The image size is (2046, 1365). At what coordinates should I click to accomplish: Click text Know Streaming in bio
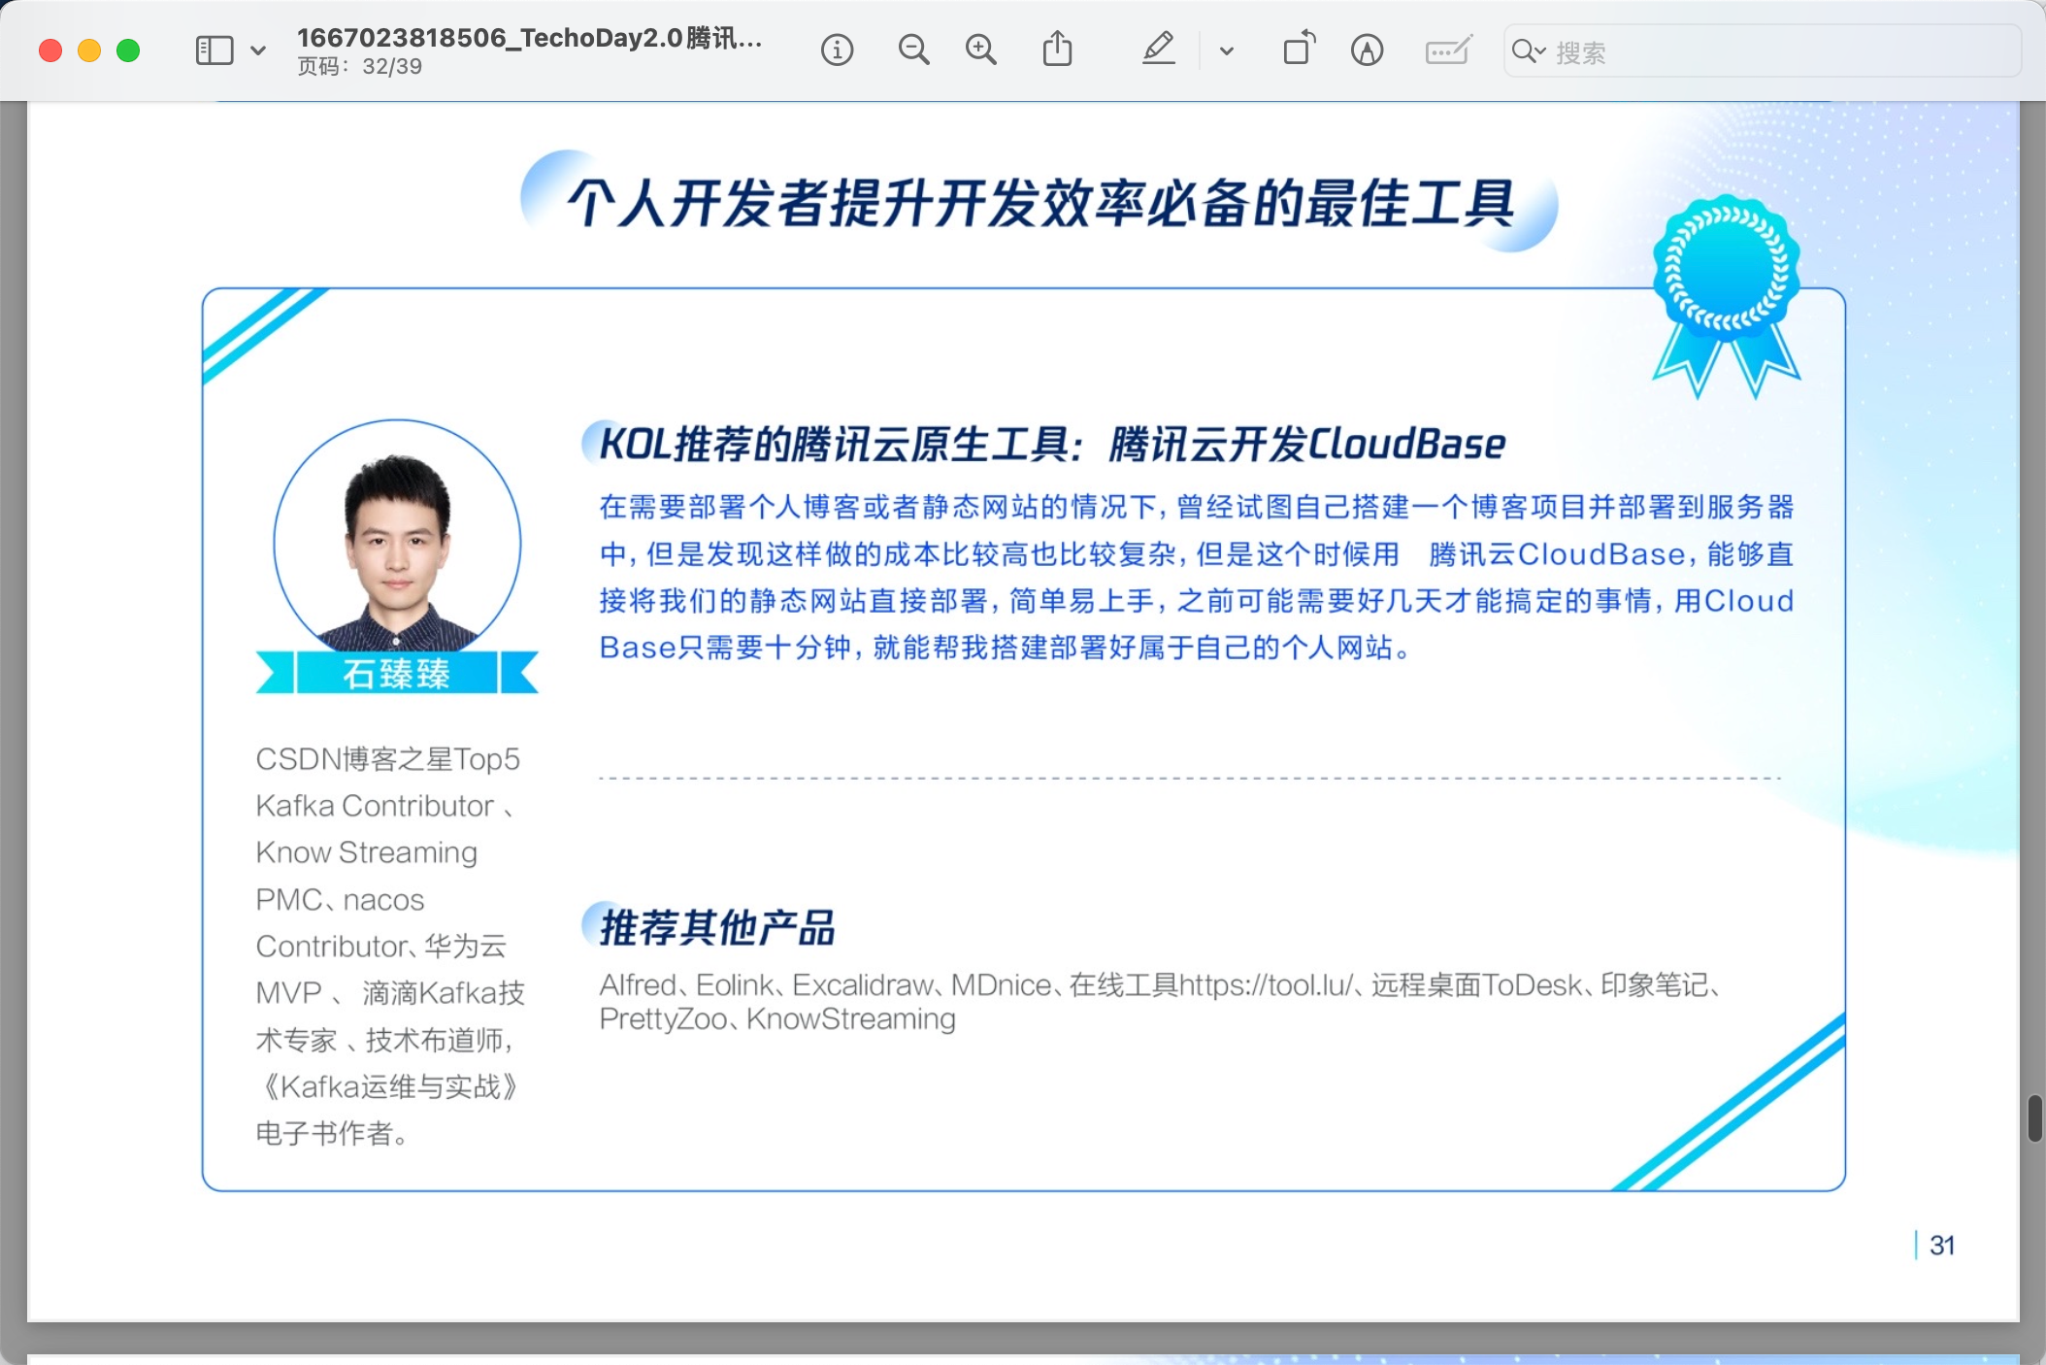tap(366, 852)
